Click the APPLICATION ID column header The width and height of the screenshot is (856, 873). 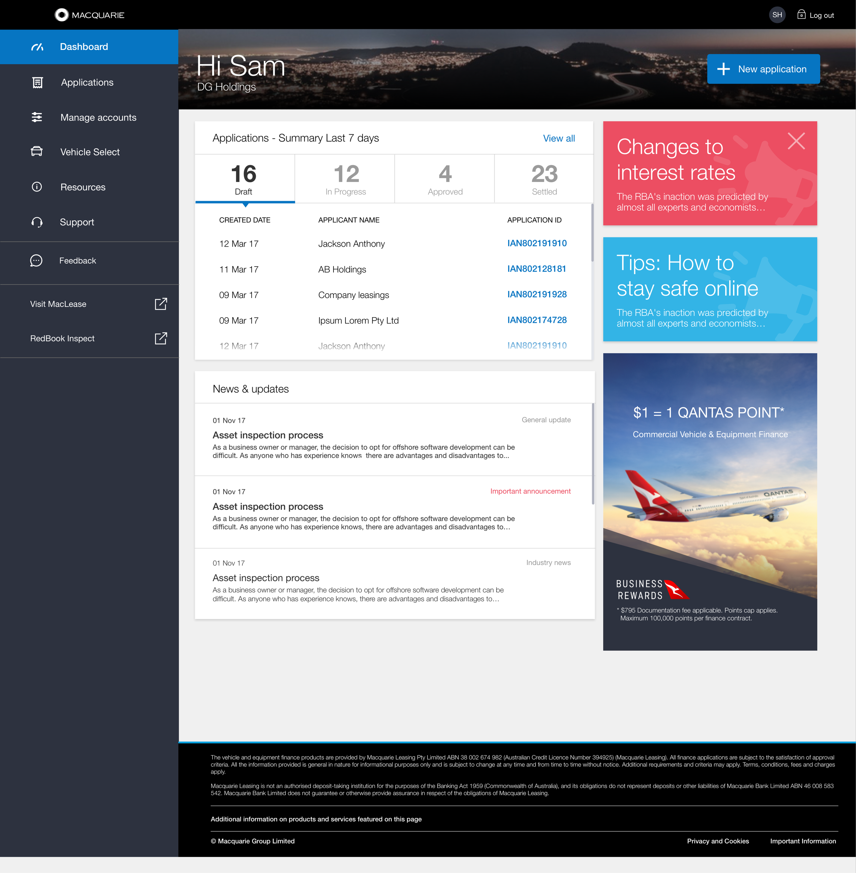click(534, 220)
